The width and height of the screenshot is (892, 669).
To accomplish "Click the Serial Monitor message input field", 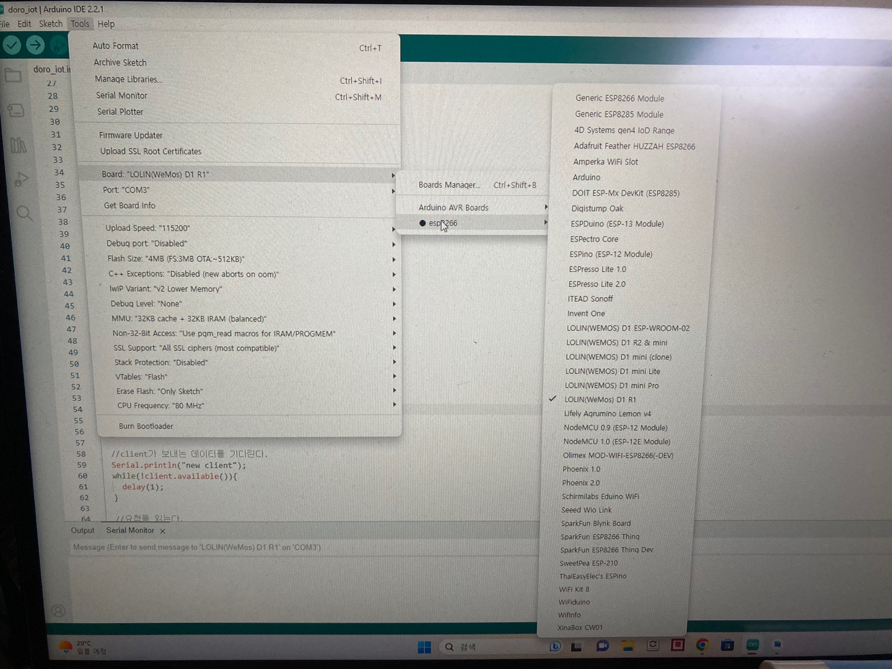I will pyautogui.click(x=304, y=548).
